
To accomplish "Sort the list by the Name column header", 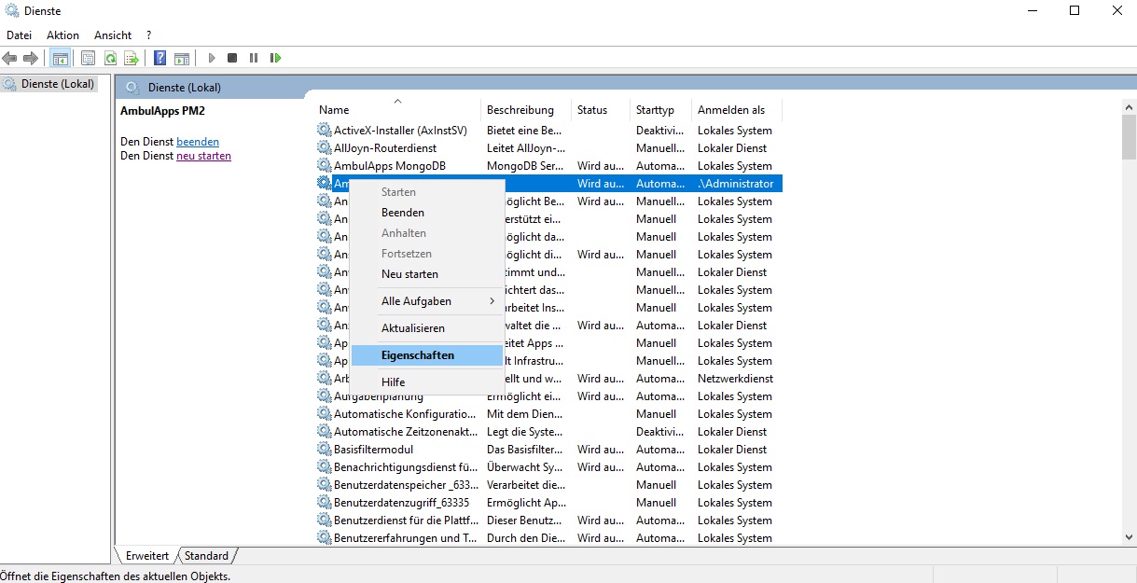I will (x=334, y=110).
